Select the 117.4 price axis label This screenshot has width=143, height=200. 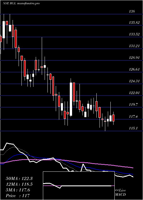(134, 117)
